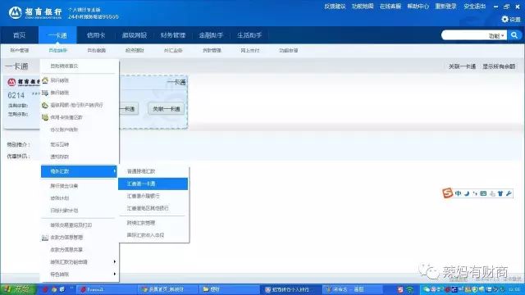Click the Sogou S icon in system tray
Image resolution: width=525 pixels, height=295 pixels.
(x=400, y=289)
